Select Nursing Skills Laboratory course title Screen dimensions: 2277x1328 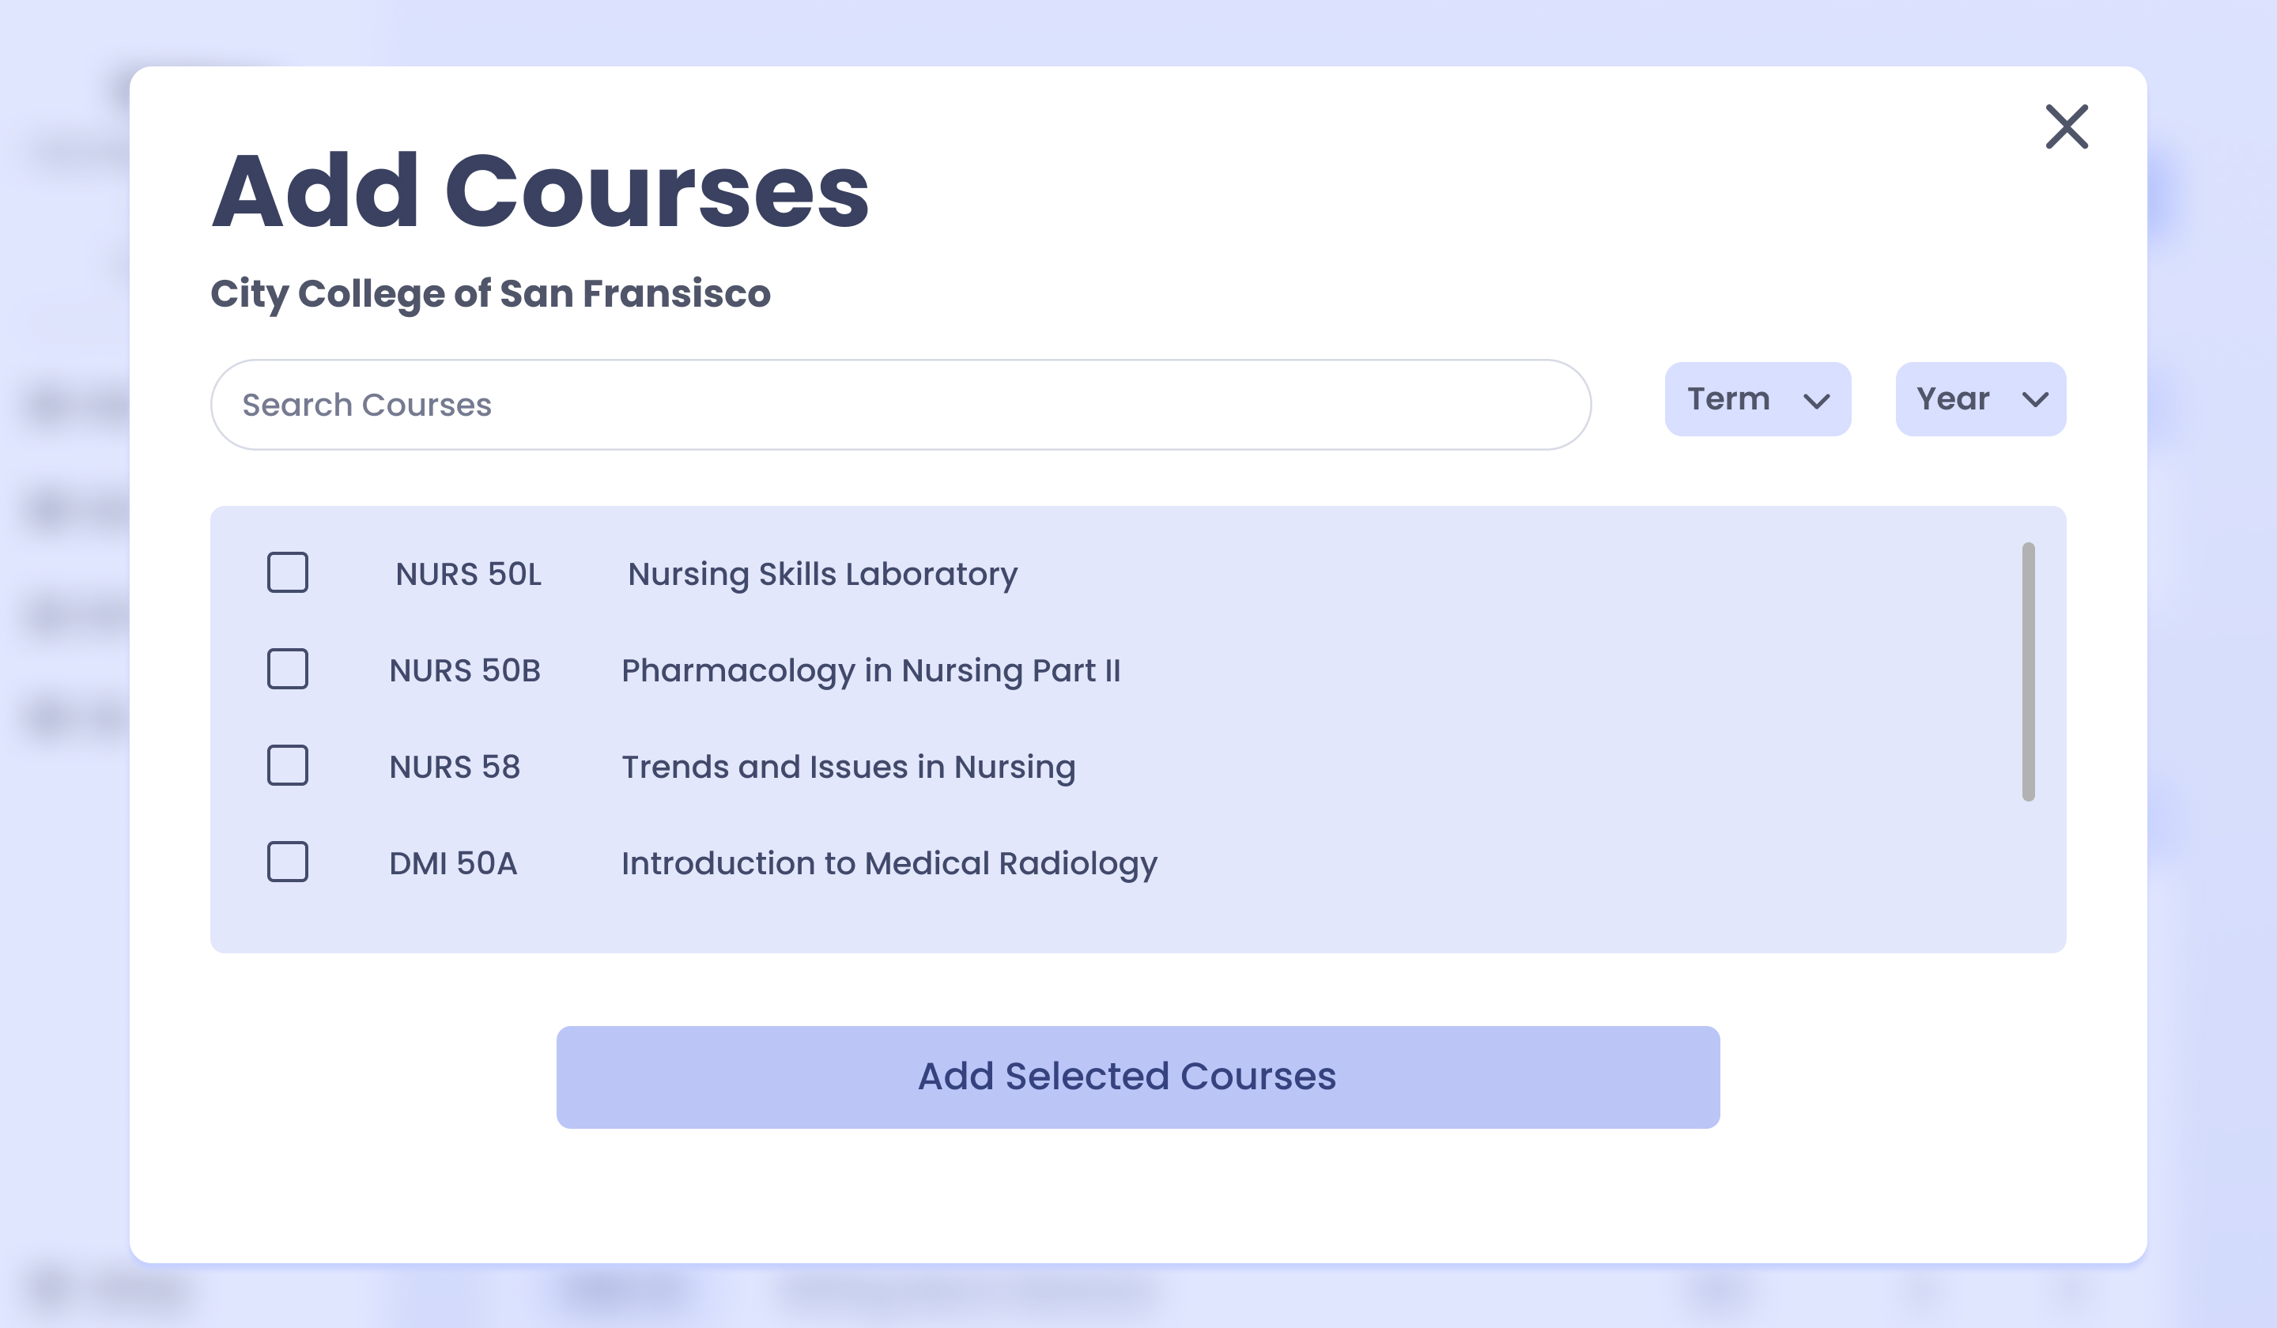[822, 575]
